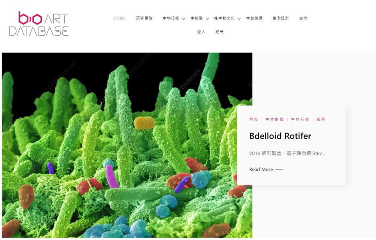Click the 註冊 register link

click(220, 32)
